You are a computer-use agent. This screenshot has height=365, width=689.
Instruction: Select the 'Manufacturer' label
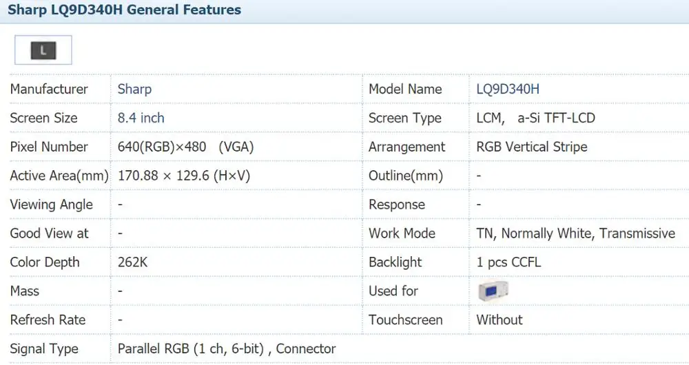49,89
